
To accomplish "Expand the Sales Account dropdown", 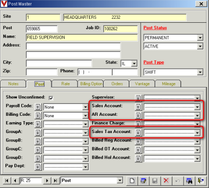I will (x=197, y=107).
